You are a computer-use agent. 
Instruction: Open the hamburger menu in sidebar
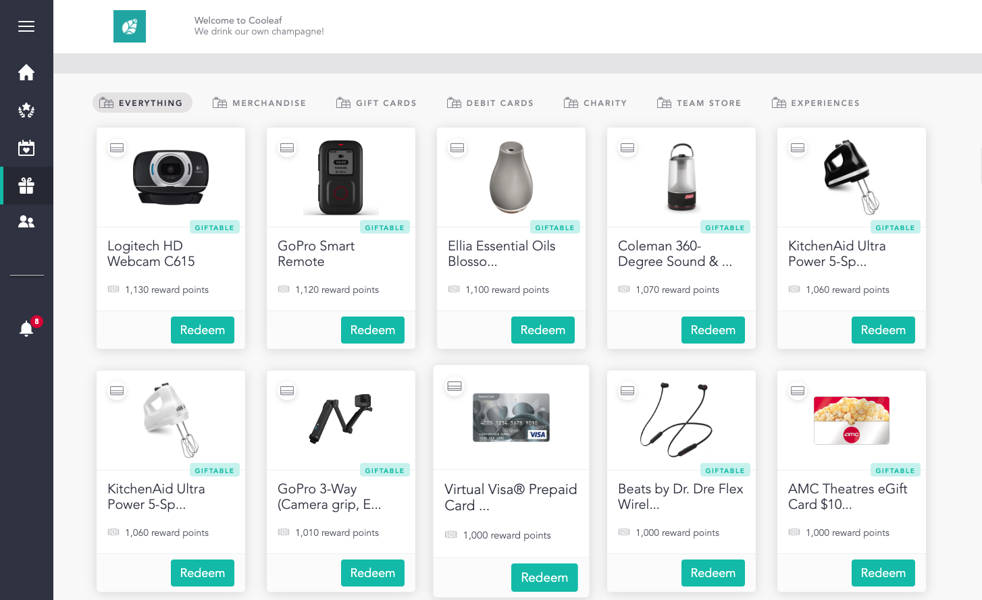[26, 26]
